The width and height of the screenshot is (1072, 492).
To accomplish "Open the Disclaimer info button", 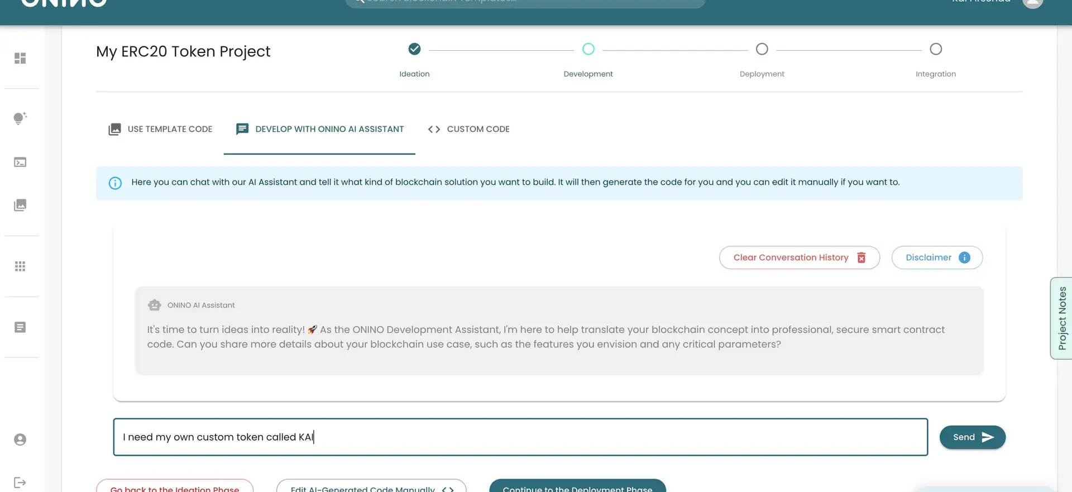I will tap(937, 257).
